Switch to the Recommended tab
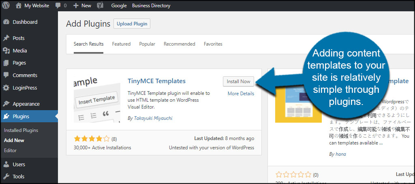415x184 pixels. [x=180, y=44]
